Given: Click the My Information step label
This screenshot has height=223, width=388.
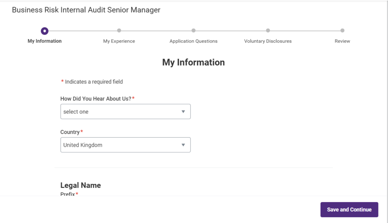Looking at the screenshot, I should click(45, 41).
